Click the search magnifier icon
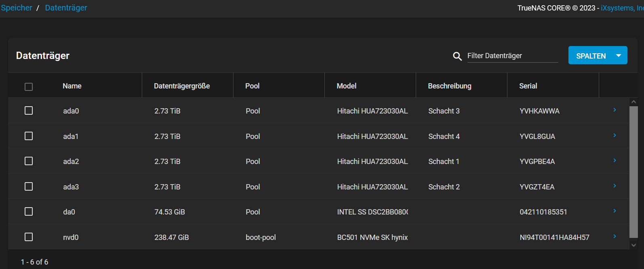 point(457,56)
